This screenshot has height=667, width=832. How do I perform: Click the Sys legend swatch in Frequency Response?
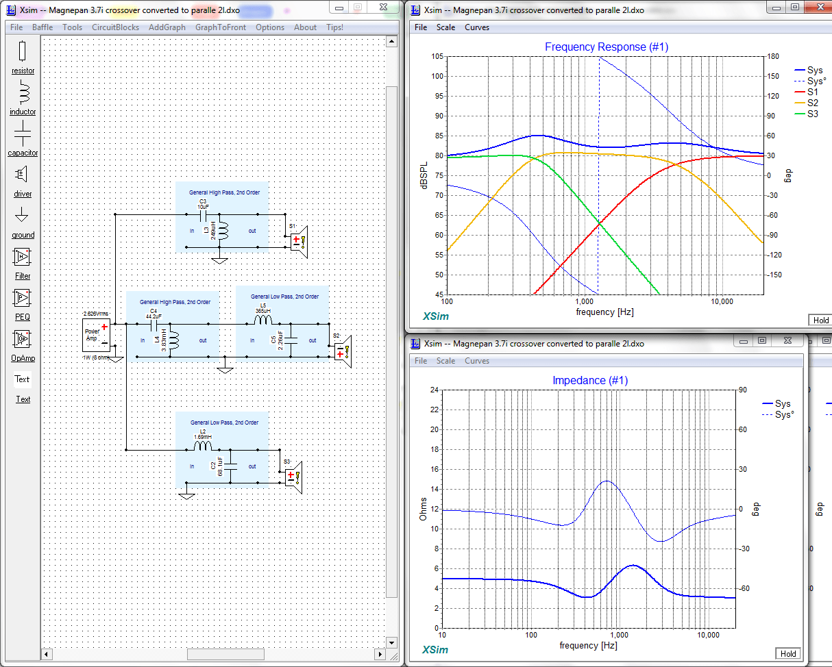coord(799,70)
